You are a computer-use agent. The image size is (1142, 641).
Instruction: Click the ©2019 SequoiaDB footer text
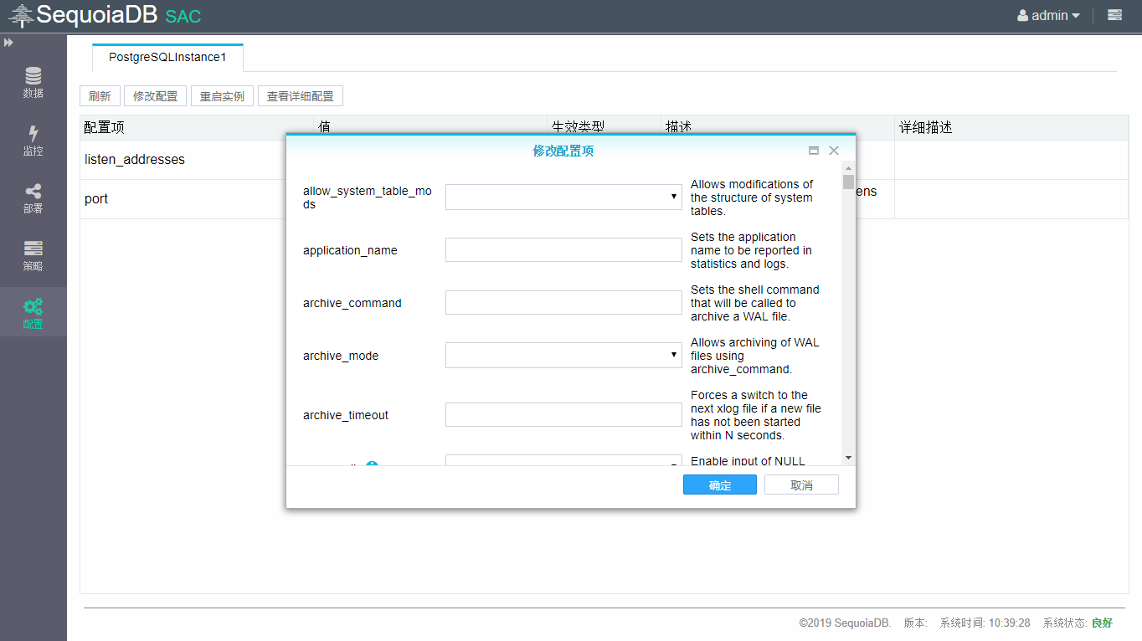point(845,623)
